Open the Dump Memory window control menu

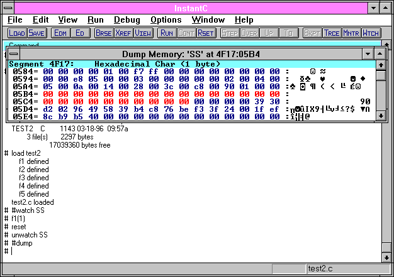[x=13, y=54]
